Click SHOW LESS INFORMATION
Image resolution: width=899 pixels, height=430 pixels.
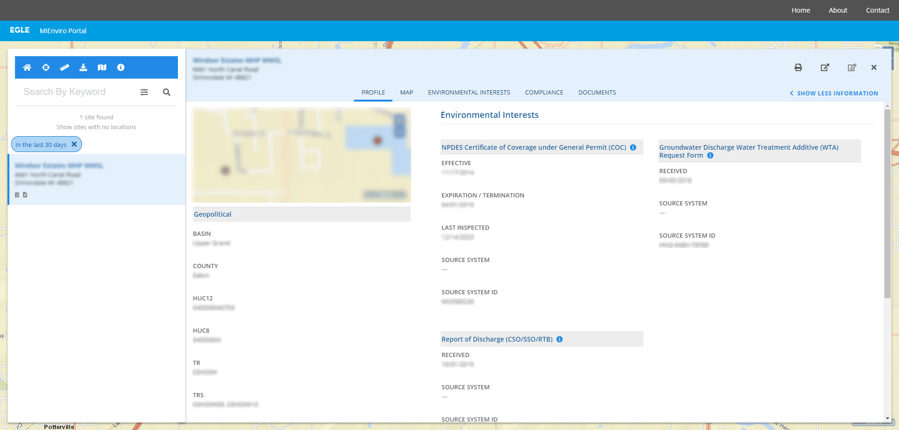coord(834,94)
